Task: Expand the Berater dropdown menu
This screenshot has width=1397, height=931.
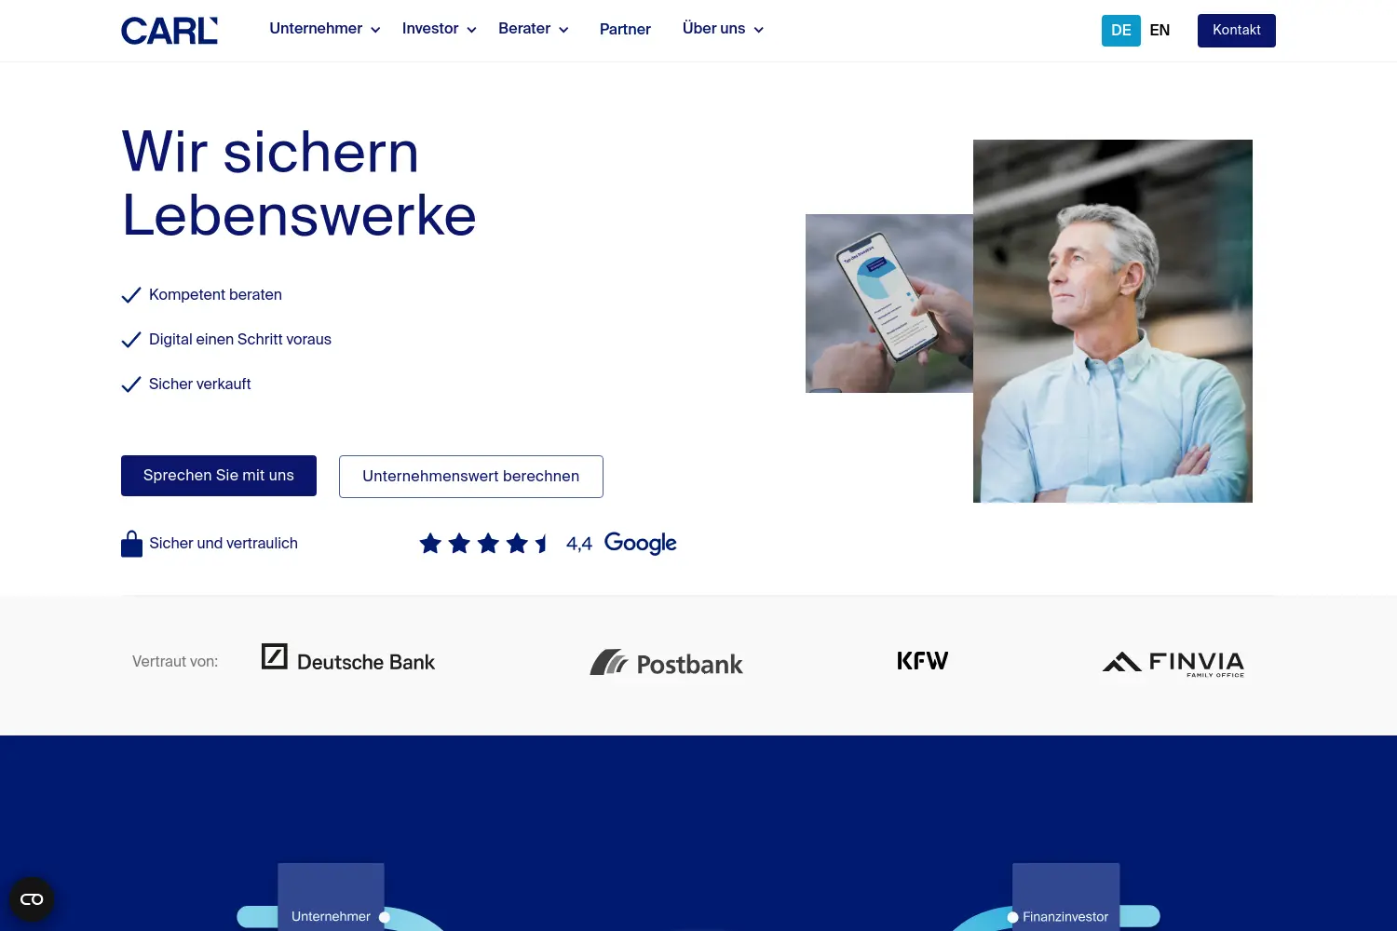Action: pyautogui.click(x=534, y=29)
